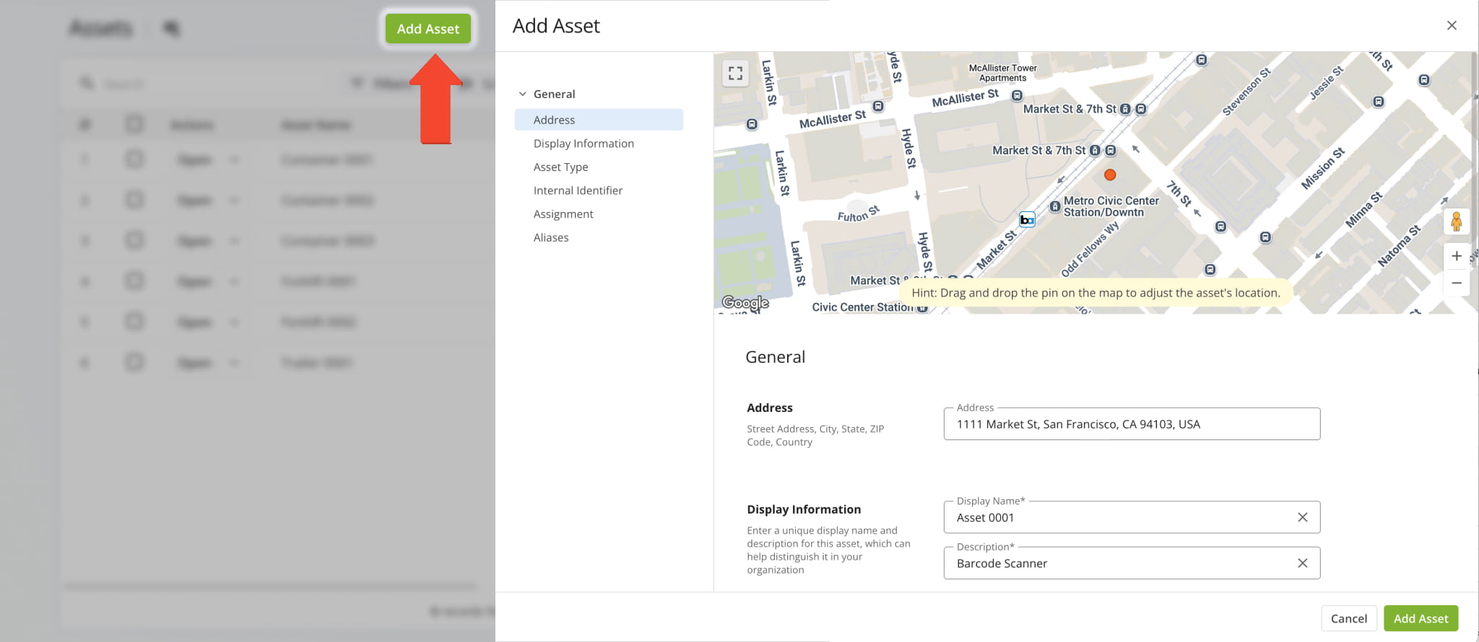Zoom in on the map
The width and height of the screenshot is (1479, 642).
tap(1456, 256)
